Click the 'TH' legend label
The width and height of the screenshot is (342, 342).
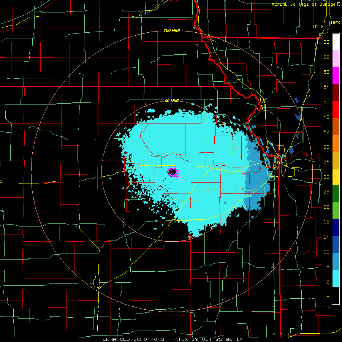[x=326, y=296]
